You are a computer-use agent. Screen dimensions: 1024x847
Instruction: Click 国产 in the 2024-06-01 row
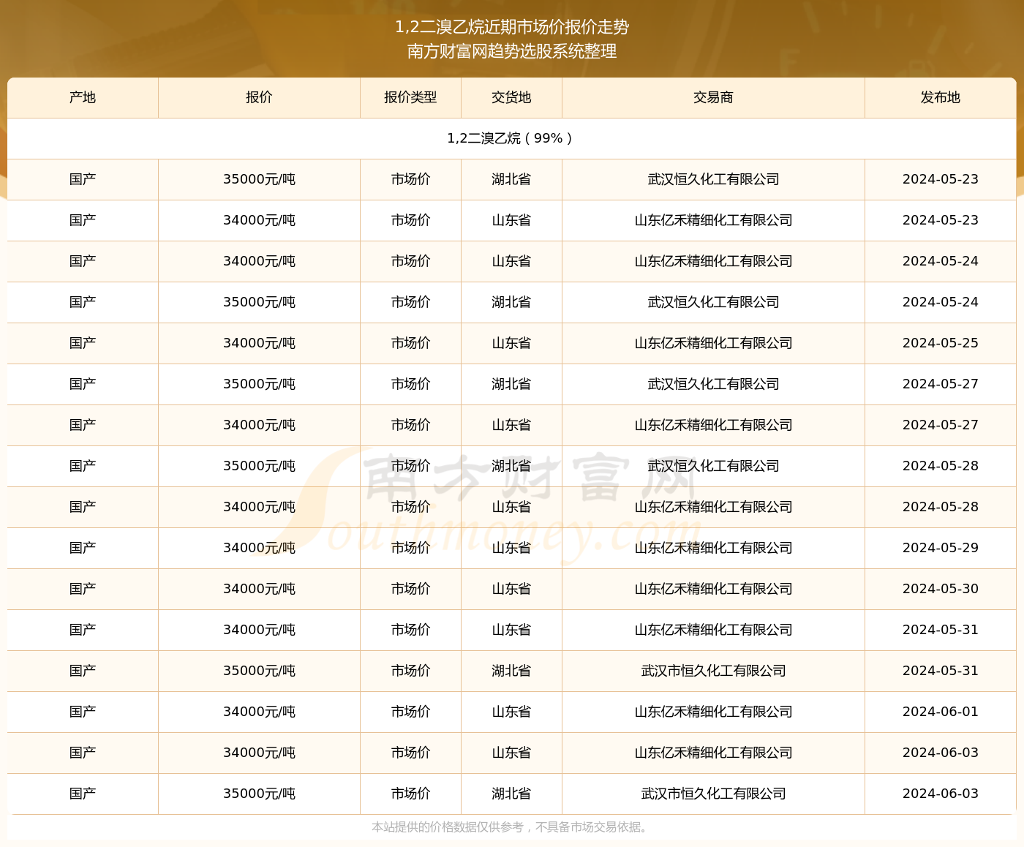point(83,712)
